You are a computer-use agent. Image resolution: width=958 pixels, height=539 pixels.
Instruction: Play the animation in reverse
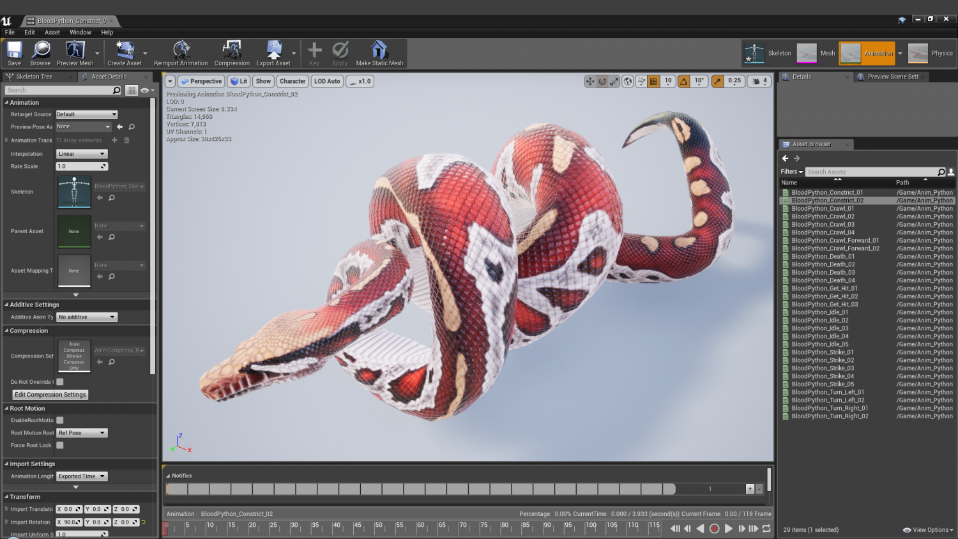701,529
